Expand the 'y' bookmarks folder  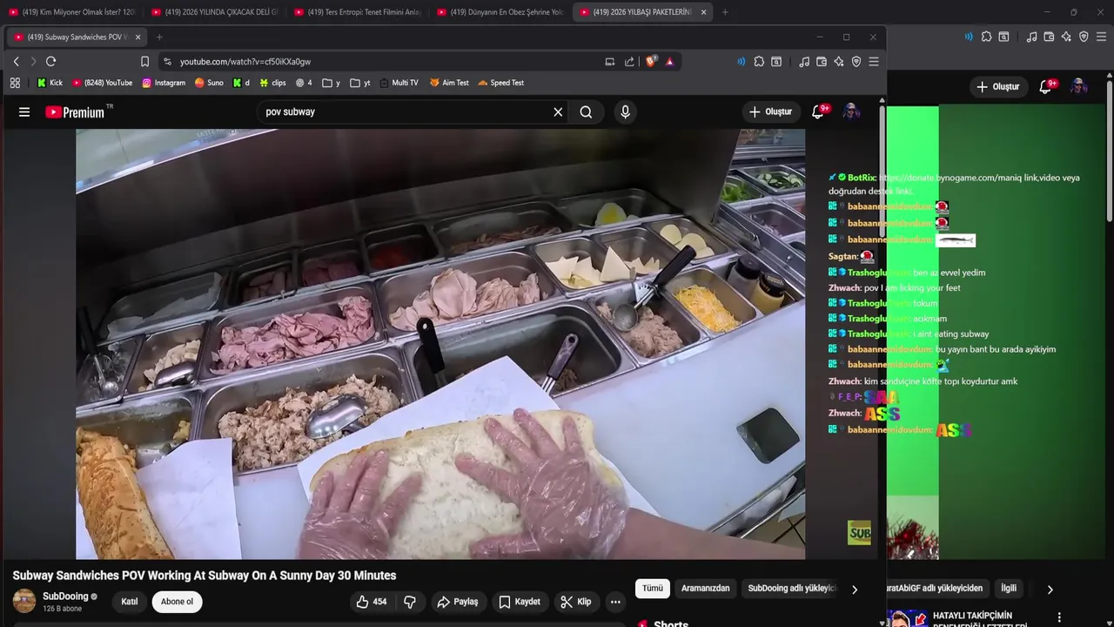point(331,83)
